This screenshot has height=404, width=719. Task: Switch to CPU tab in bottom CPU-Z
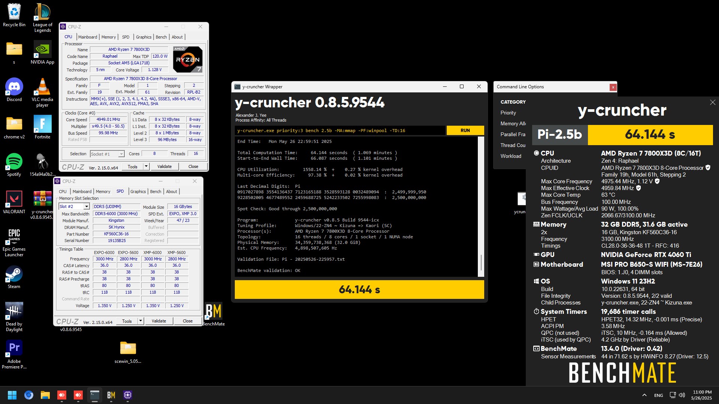coord(63,192)
